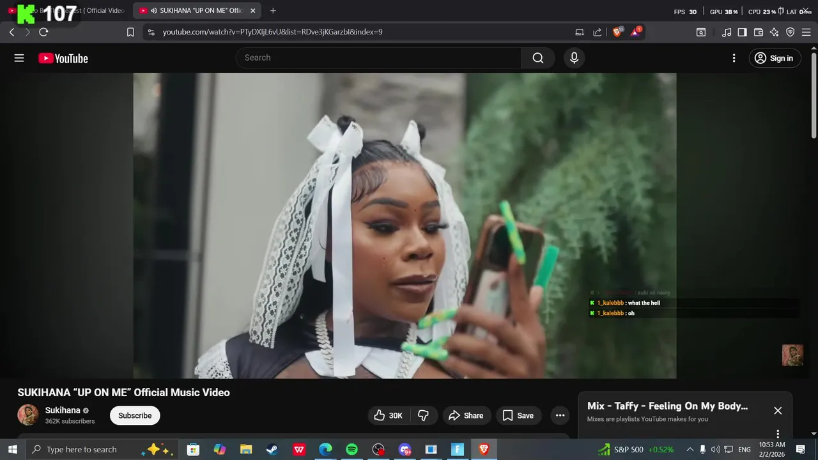Close the Mix playlist panel
Viewport: 818px width, 460px height.
[x=778, y=411]
